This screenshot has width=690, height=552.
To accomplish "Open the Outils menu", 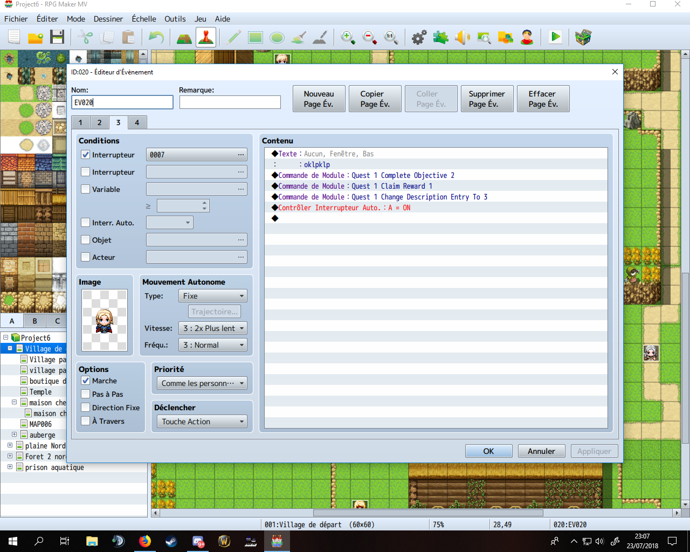I will (175, 19).
